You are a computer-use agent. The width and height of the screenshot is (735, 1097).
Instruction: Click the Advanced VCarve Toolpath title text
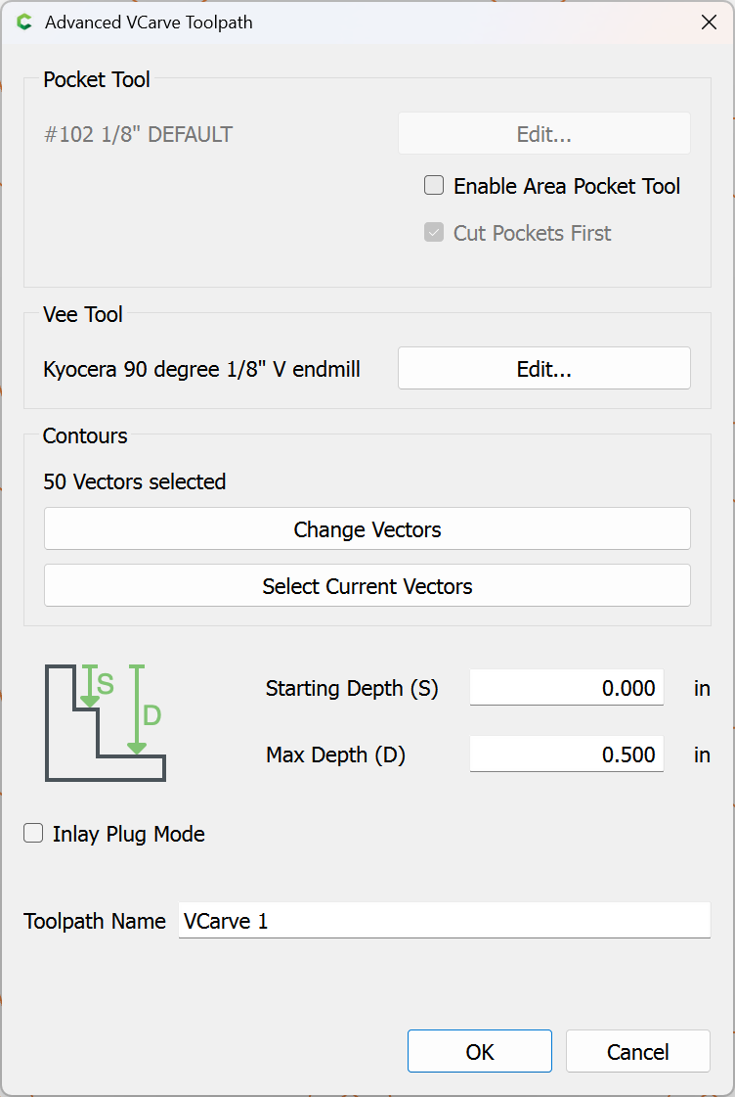click(149, 23)
